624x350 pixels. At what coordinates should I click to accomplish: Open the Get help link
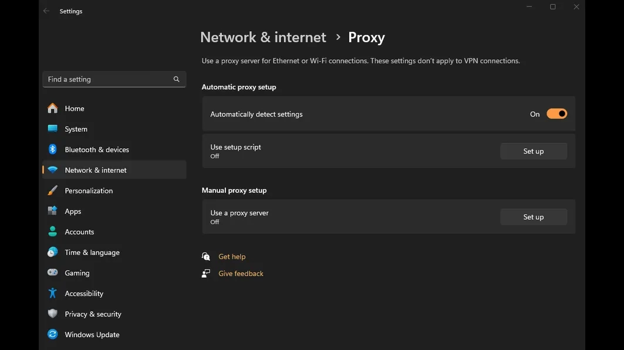[x=232, y=257]
